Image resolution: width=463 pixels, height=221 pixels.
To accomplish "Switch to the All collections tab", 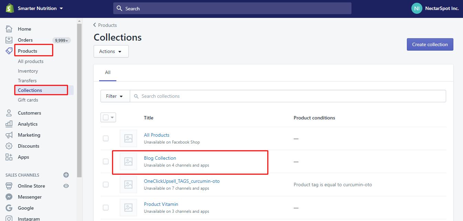I will [108, 72].
